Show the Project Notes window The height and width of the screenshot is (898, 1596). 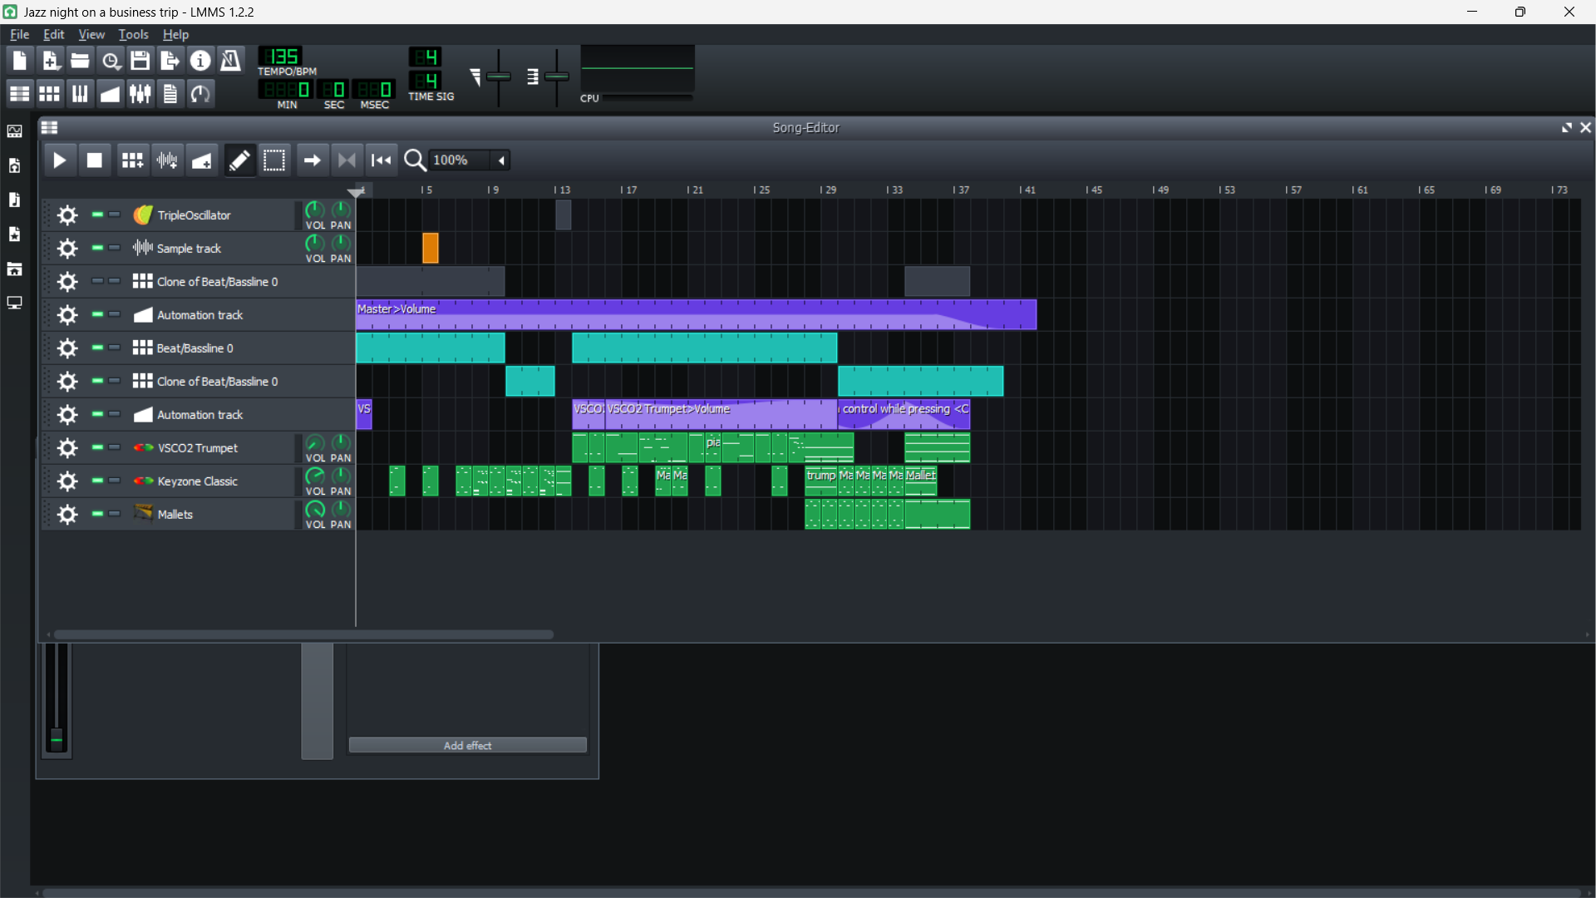click(x=170, y=93)
